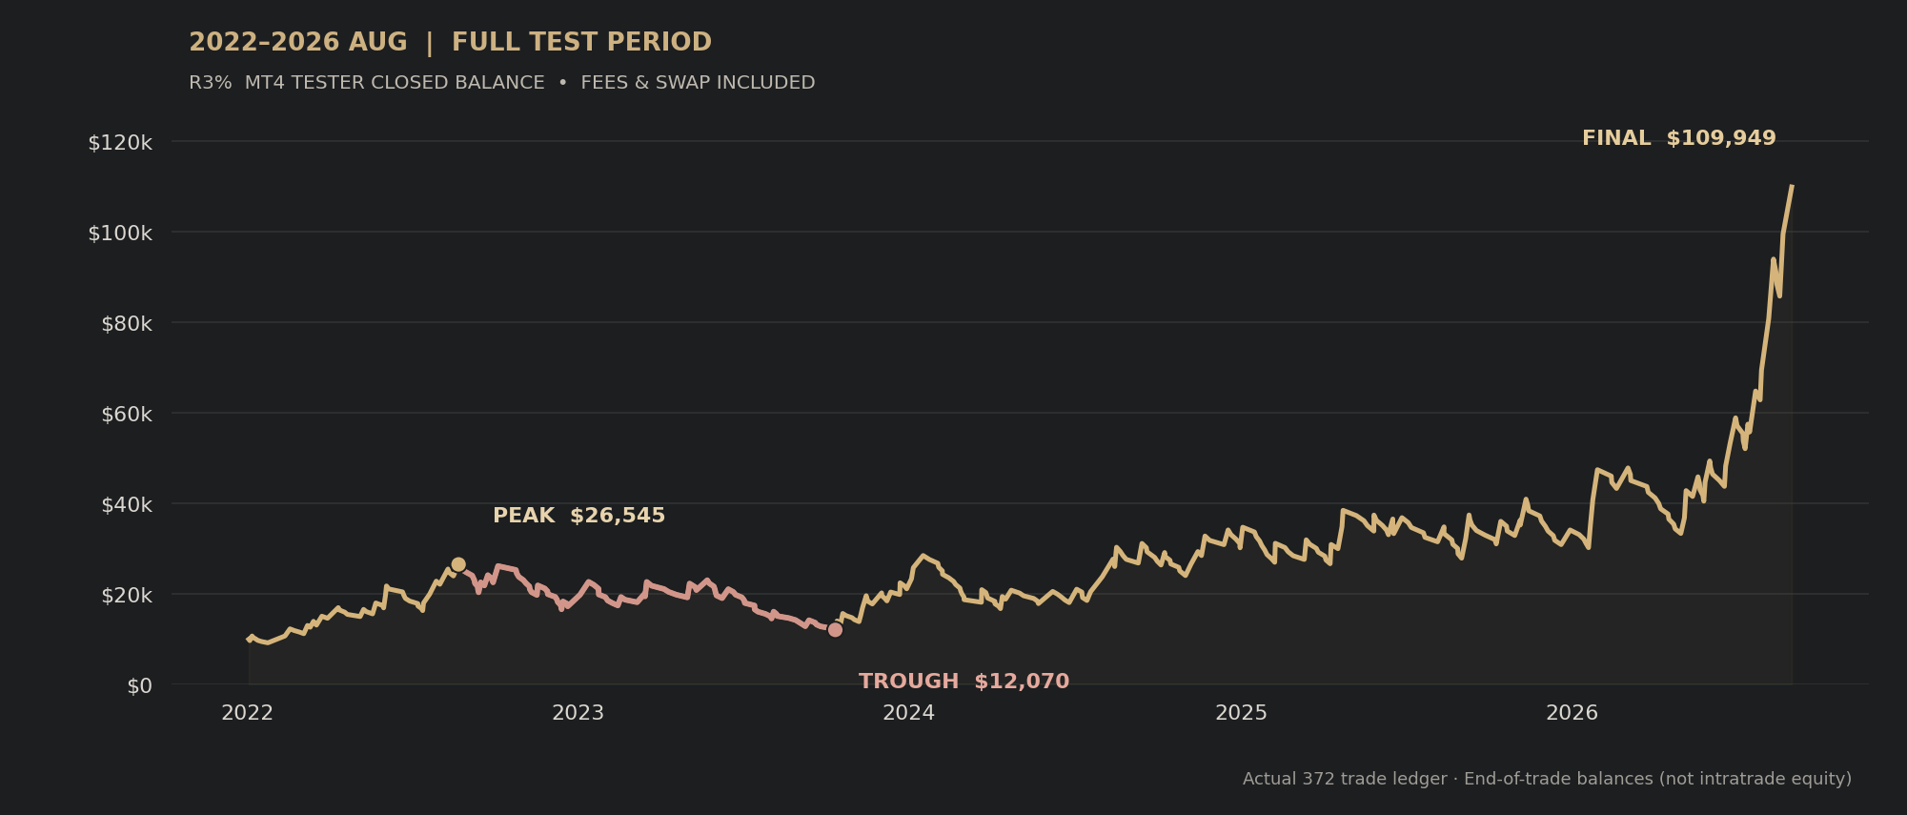Click the $40k y-axis label
The width and height of the screenshot is (1907, 815).
[x=127, y=505]
